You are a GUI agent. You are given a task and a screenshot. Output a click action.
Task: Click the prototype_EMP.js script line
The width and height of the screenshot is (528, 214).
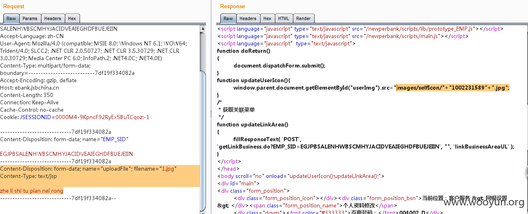tap(360, 29)
